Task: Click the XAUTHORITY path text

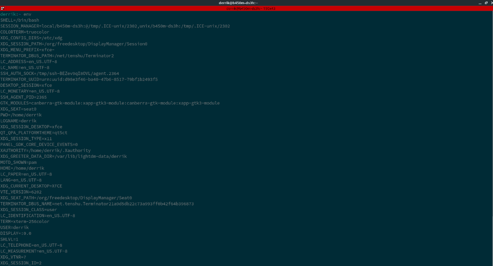Action: point(45,150)
